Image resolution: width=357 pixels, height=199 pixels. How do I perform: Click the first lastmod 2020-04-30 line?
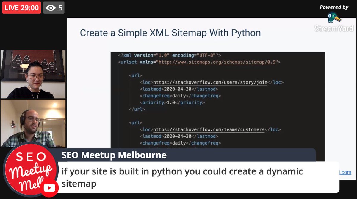coord(179,89)
